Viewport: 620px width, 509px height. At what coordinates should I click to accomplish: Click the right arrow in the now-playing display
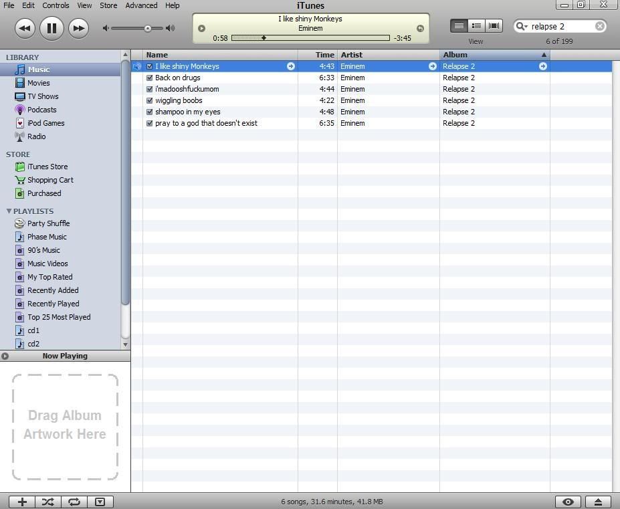[x=420, y=29]
